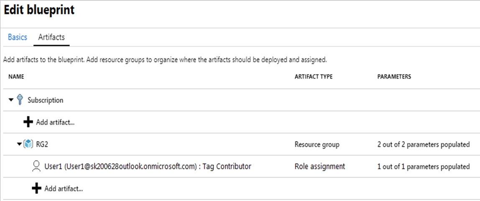This screenshot has height=201, width=480.
Task: Click the plus icon under RG2
Action: [x=37, y=188]
